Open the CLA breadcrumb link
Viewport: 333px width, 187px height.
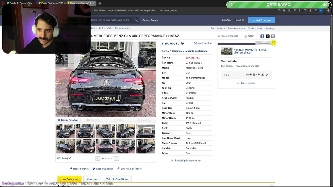point(101,28)
